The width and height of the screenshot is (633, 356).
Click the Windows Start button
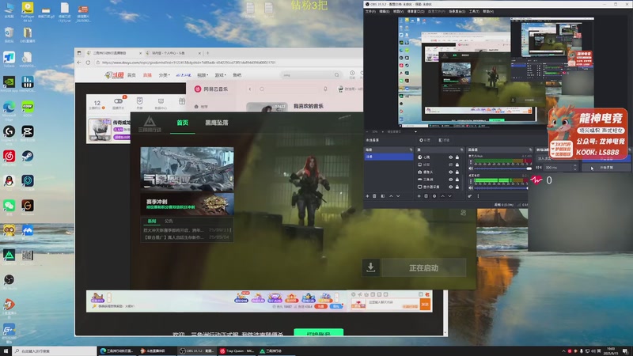[6, 351]
